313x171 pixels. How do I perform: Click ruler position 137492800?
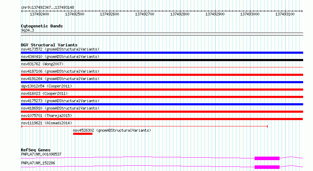pos(180,14)
